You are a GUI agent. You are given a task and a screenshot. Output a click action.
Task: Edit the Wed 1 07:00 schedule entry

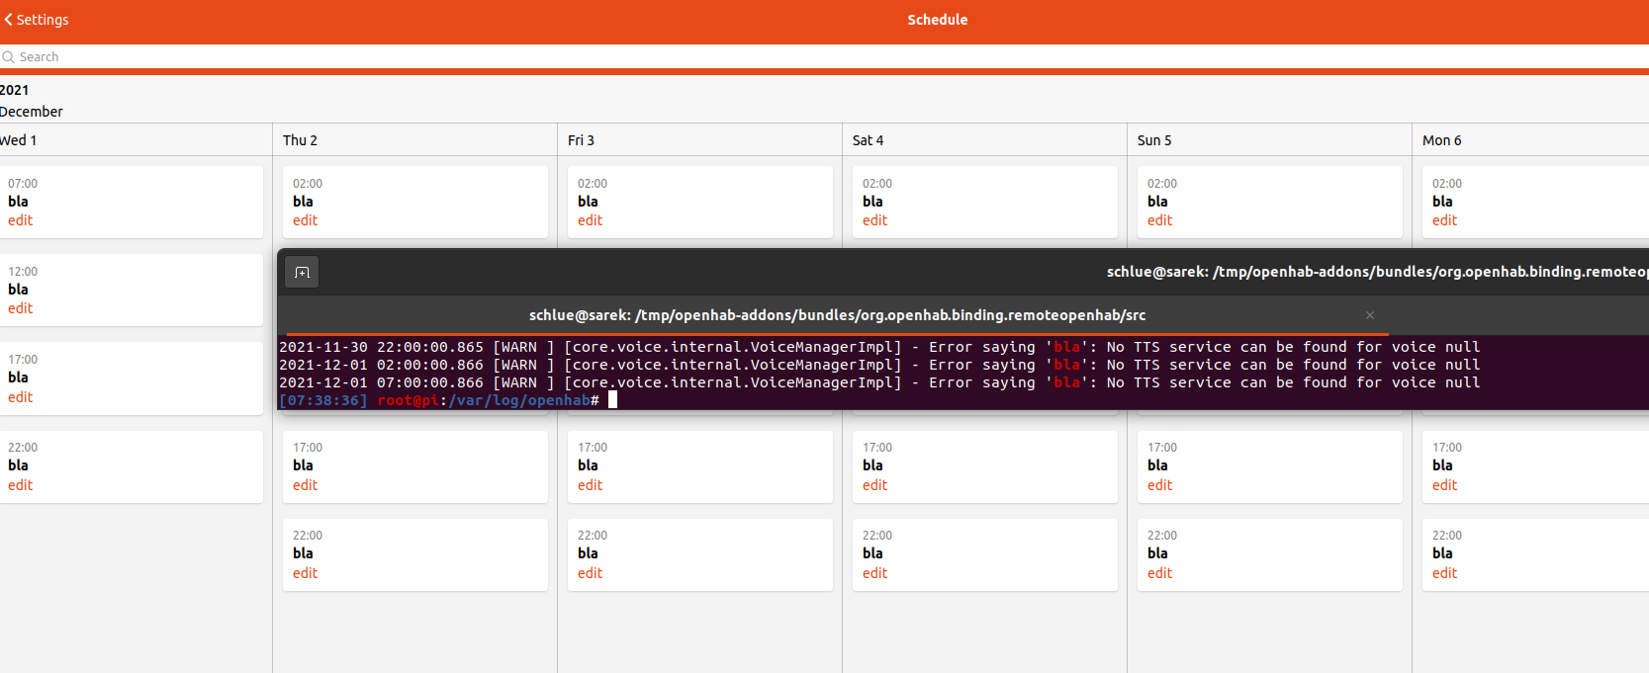[21, 220]
